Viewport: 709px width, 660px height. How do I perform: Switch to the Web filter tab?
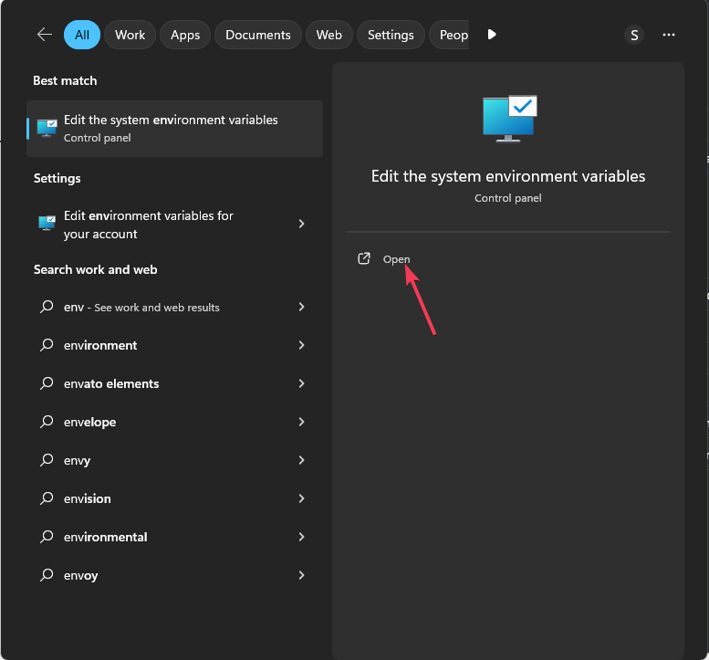[328, 35]
